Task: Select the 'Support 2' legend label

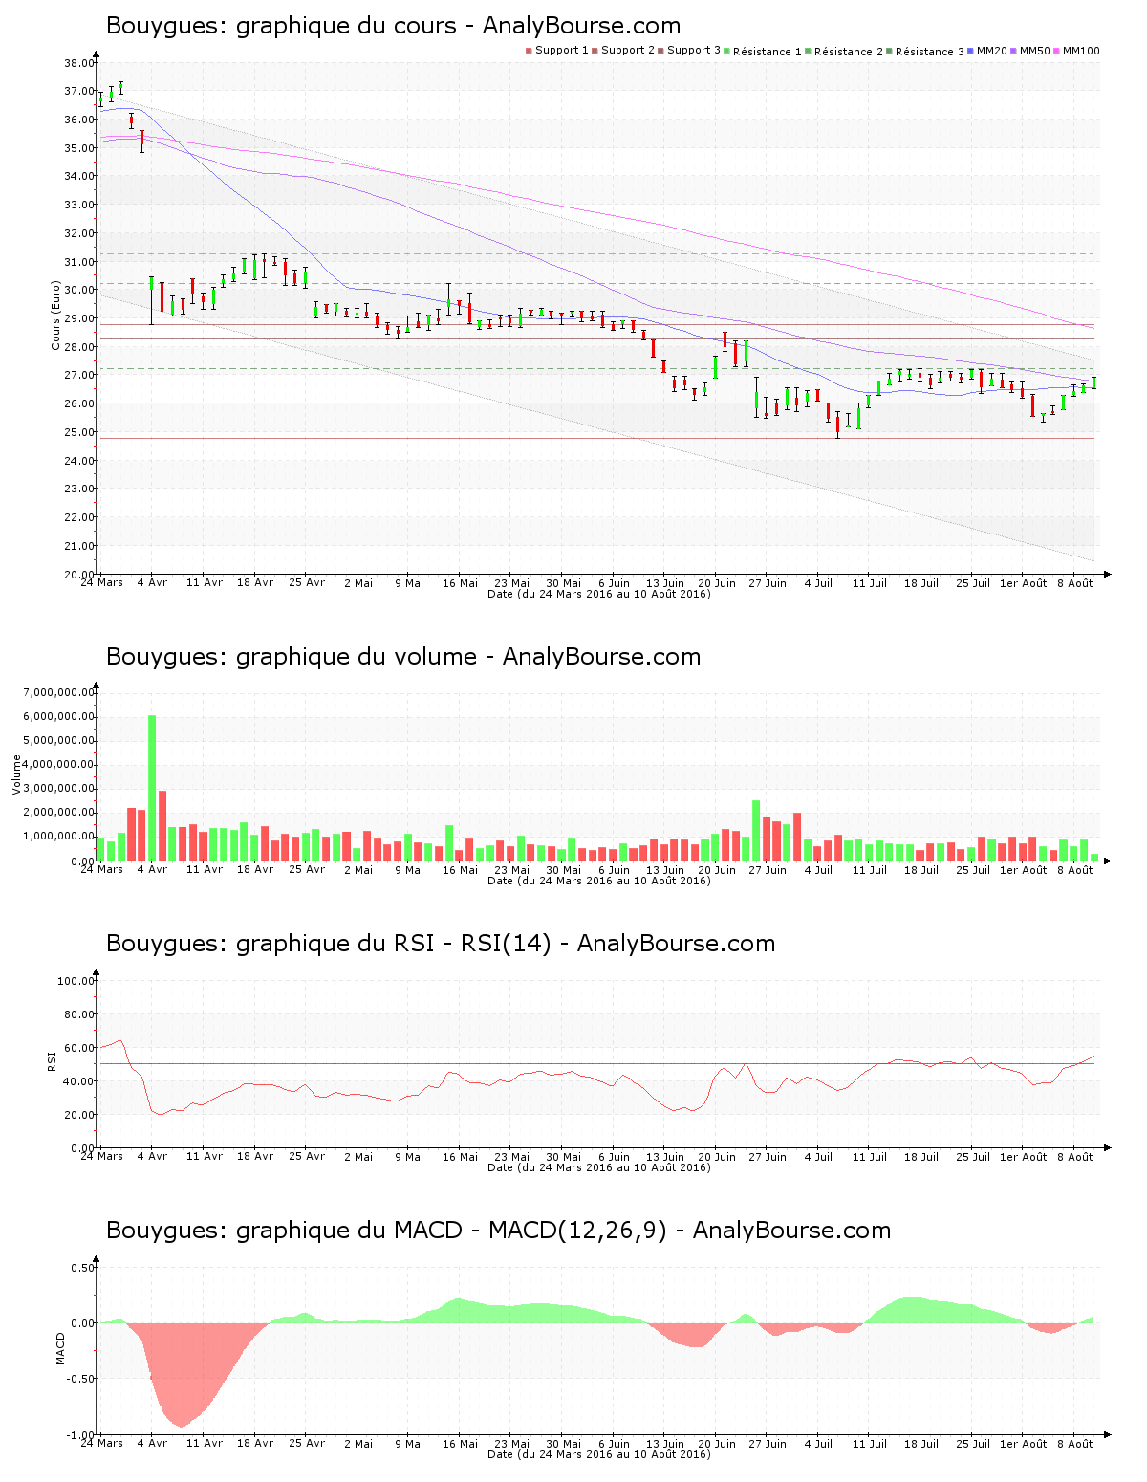Action: (x=628, y=51)
